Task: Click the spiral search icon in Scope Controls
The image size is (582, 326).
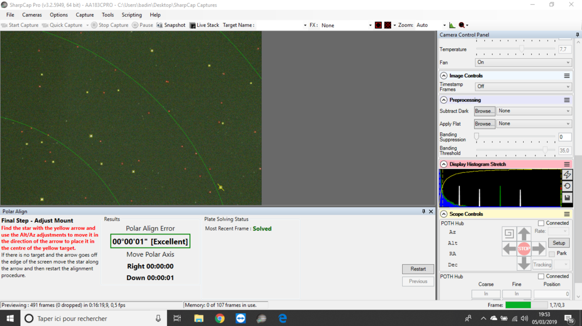Action: pos(509,233)
